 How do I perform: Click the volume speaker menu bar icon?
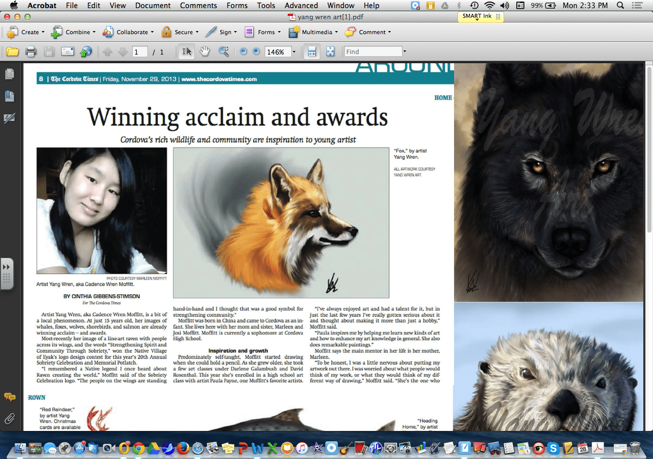pos(505,6)
